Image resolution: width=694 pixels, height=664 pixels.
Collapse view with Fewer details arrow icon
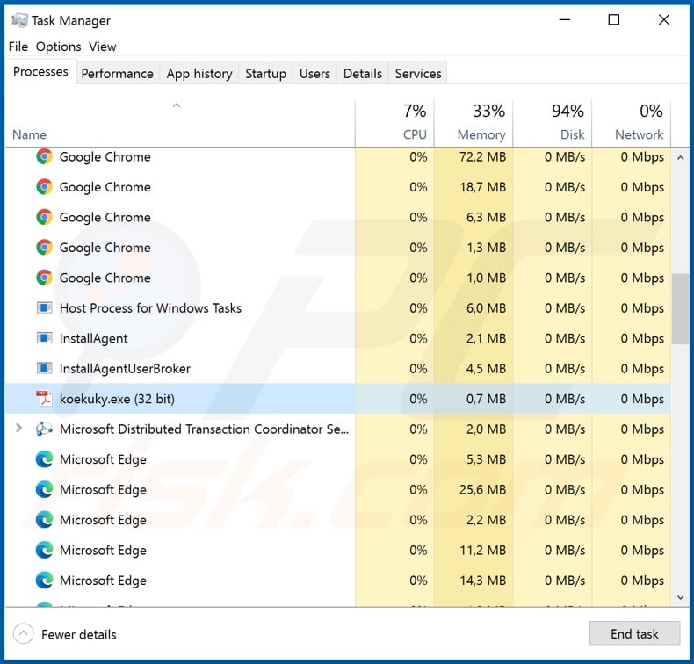(x=23, y=634)
